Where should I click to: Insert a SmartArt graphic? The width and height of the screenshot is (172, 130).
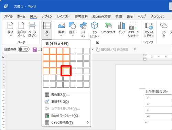point(108,28)
